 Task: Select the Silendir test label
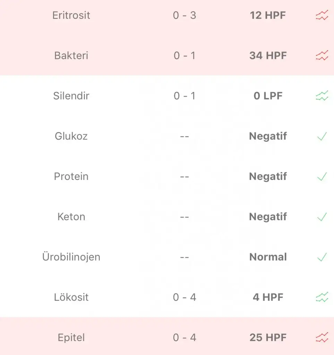(71, 96)
